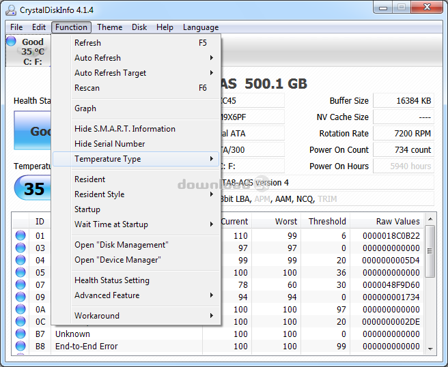Click the blue status orb for attribute 01
Viewport: 448px width, 367px height.
pyautogui.click(x=20, y=236)
